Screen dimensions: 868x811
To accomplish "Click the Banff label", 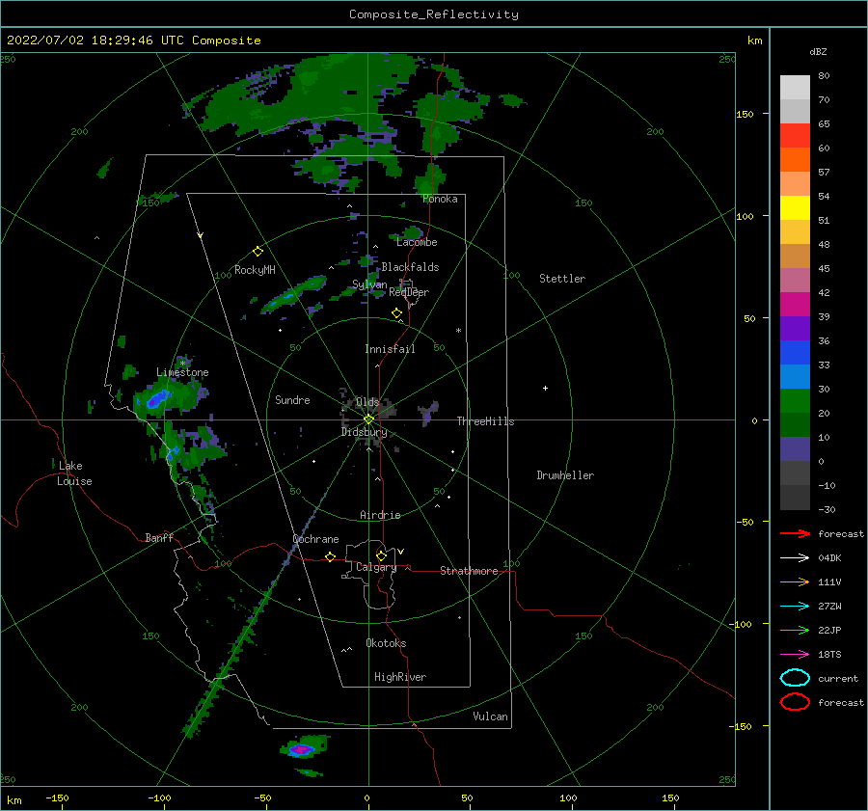I will coord(159,537).
